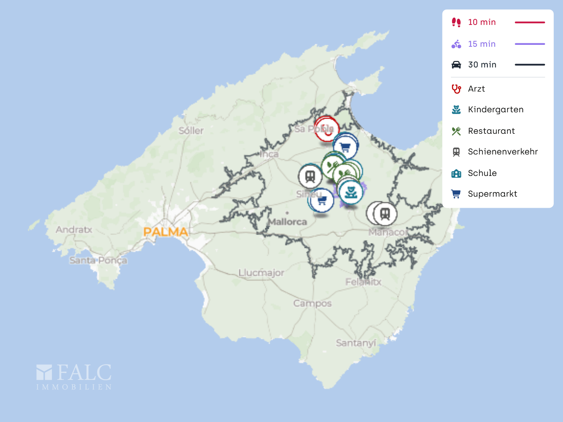Viewport: 563px width, 422px height.
Task: Click the supermarket cart marker below Sa Pobla
Action: [345, 147]
